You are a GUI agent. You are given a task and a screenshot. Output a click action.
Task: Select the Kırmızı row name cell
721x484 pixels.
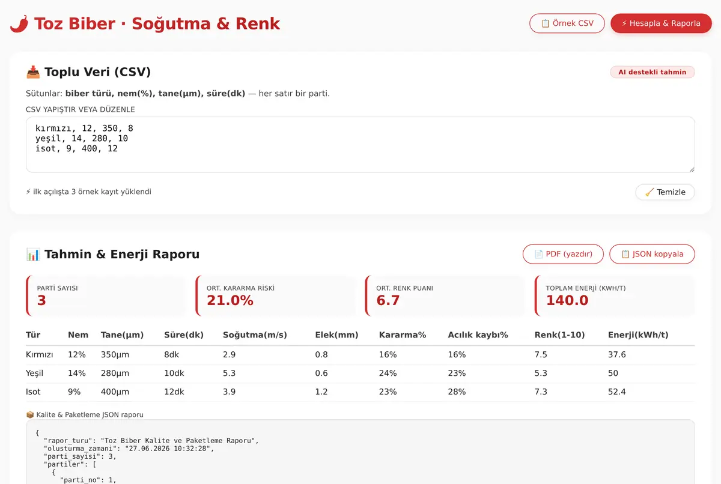40,355
